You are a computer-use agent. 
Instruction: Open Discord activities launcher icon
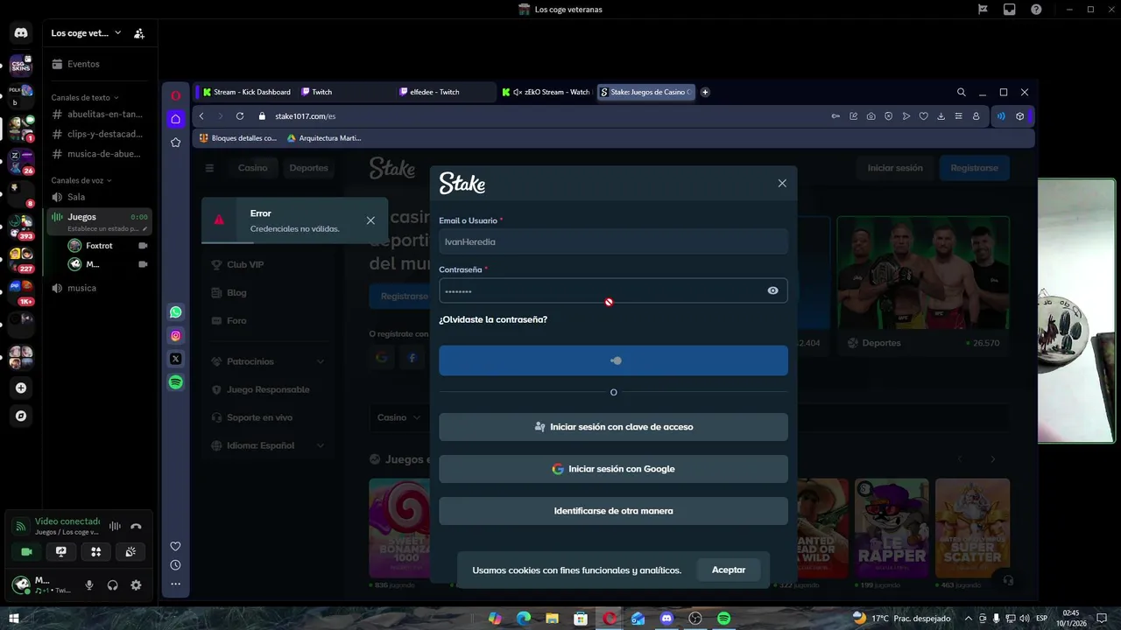pyautogui.click(x=96, y=552)
